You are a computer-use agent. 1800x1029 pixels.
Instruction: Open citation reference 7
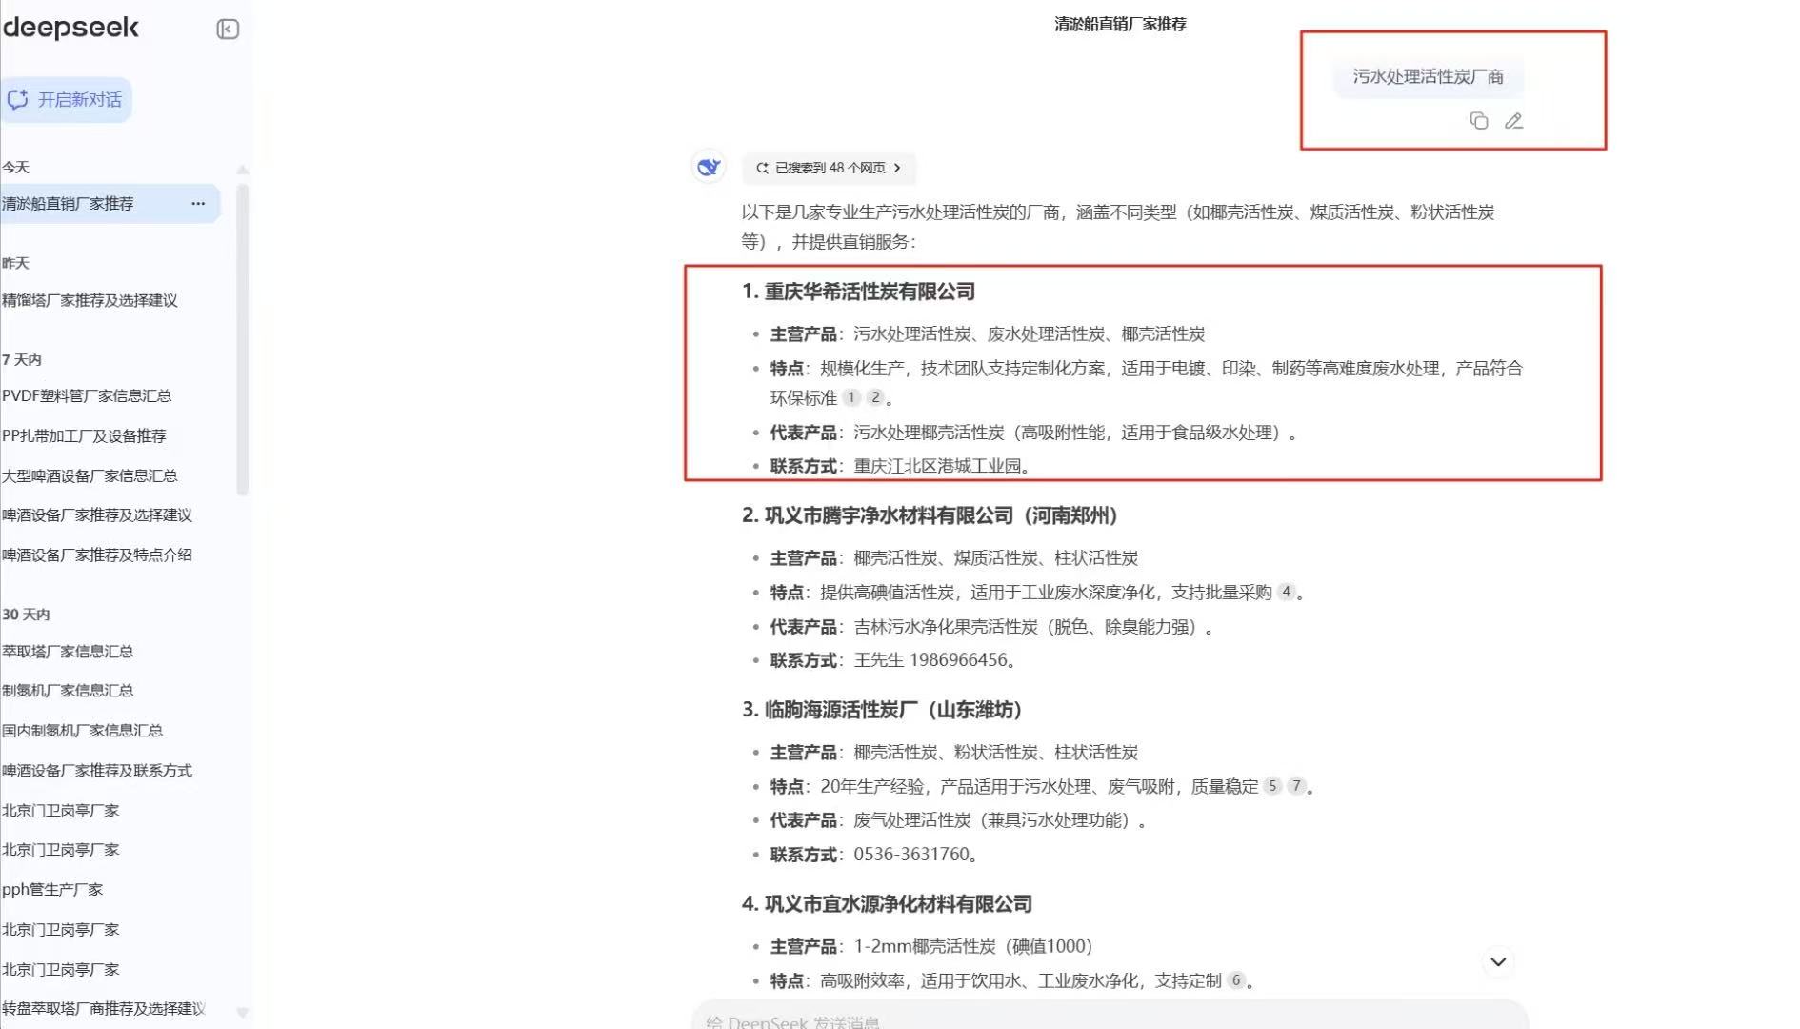(x=1296, y=786)
